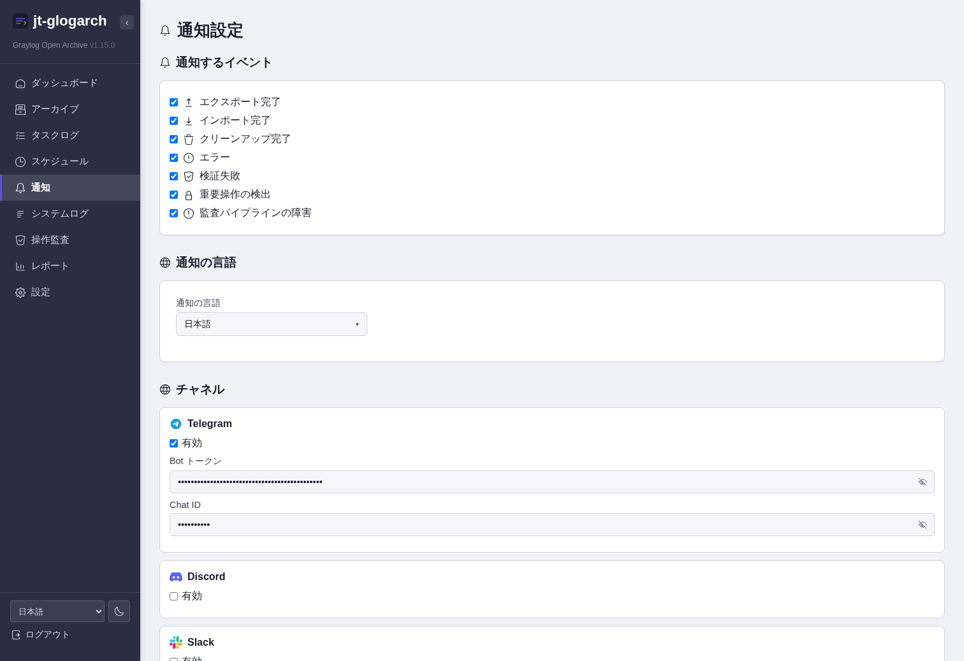Viewport: 964px width, 661px height.
Task: Select 通知 sidebar item
Action: [x=70, y=188]
